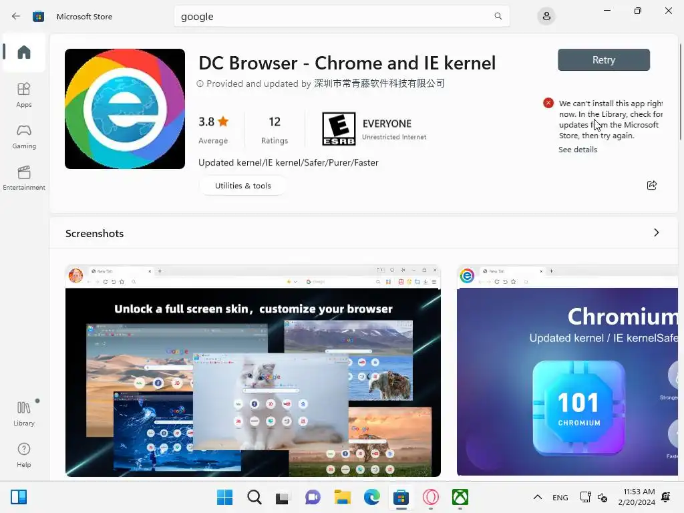Click the Microsoft Store logo icon
Image resolution: width=684 pixels, height=513 pixels.
[38, 17]
